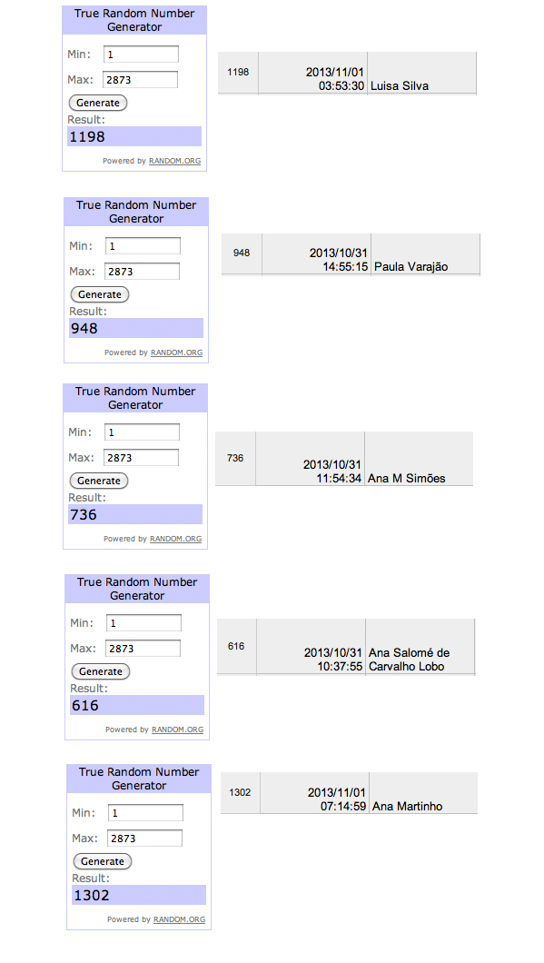Select the Paula Varajão name cell
The height and width of the screenshot is (963, 544).
(x=425, y=254)
